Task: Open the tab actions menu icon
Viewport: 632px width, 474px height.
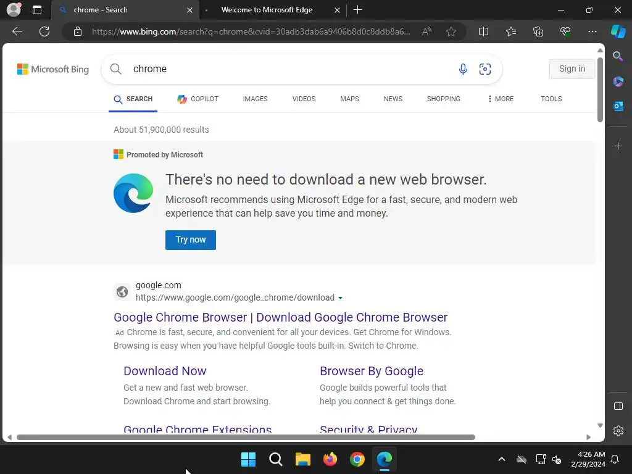Action: click(x=36, y=10)
